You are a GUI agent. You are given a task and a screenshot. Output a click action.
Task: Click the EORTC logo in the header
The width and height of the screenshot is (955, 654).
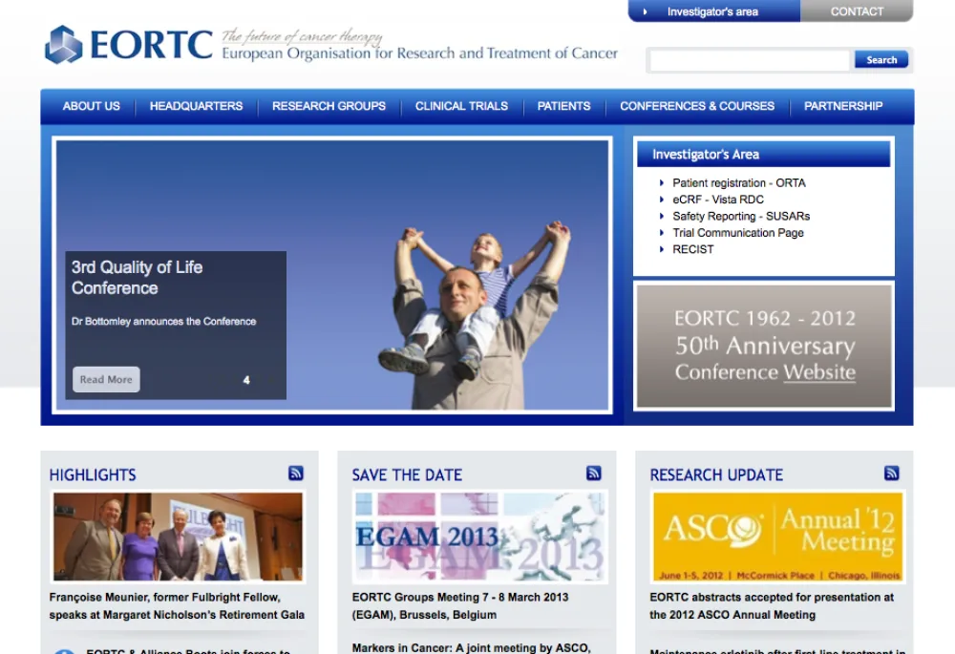click(129, 45)
